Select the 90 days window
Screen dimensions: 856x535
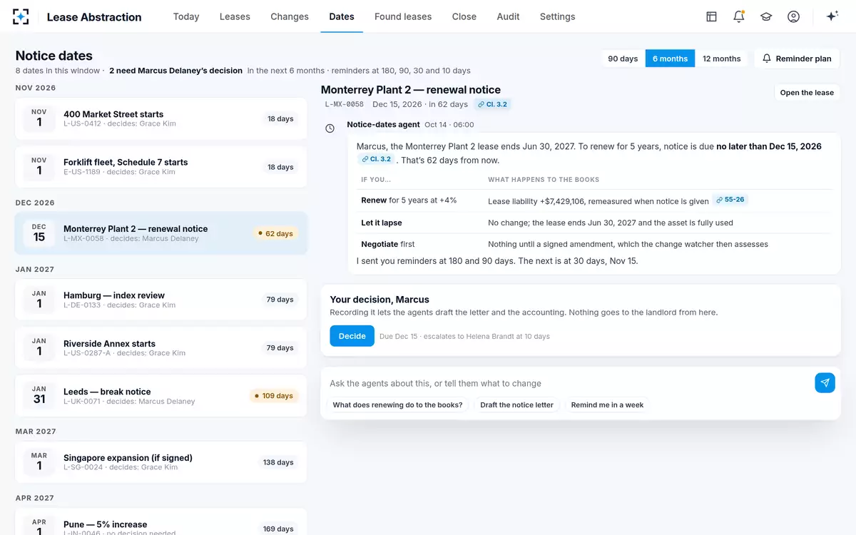pos(623,58)
